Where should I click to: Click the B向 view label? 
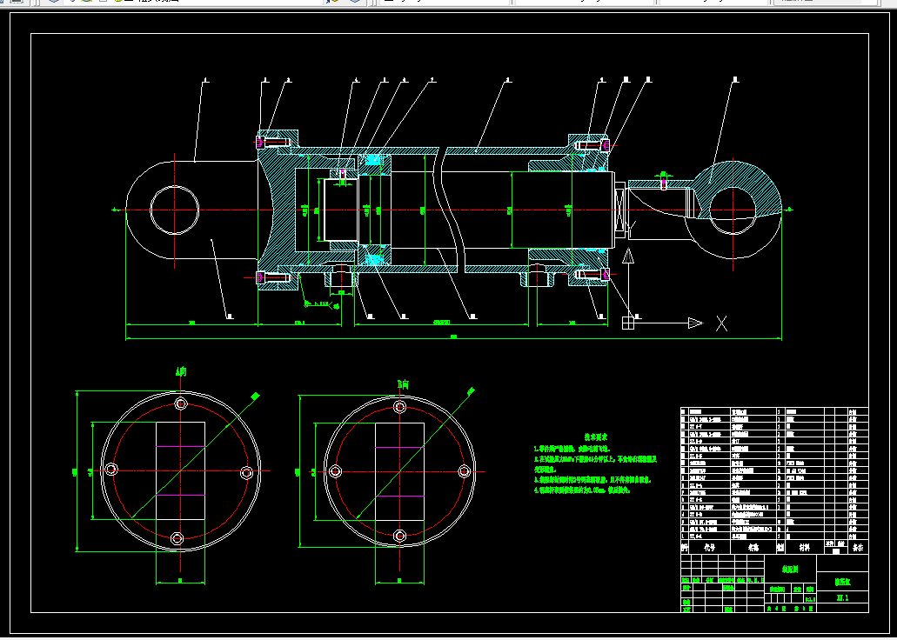404,385
